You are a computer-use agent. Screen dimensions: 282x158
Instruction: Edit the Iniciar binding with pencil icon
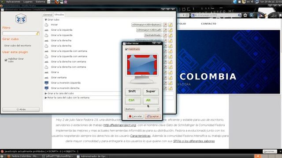165,25
